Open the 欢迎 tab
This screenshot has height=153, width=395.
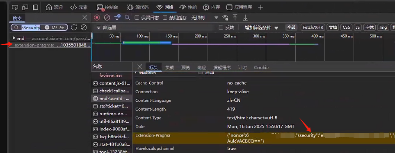click(x=54, y=7)
